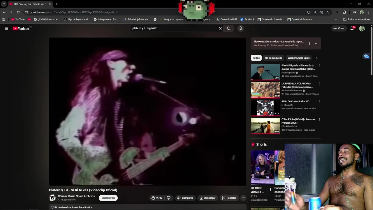
Task: Open 995 - 06 Contra todos HD title
Action: [x=295, y=101]
